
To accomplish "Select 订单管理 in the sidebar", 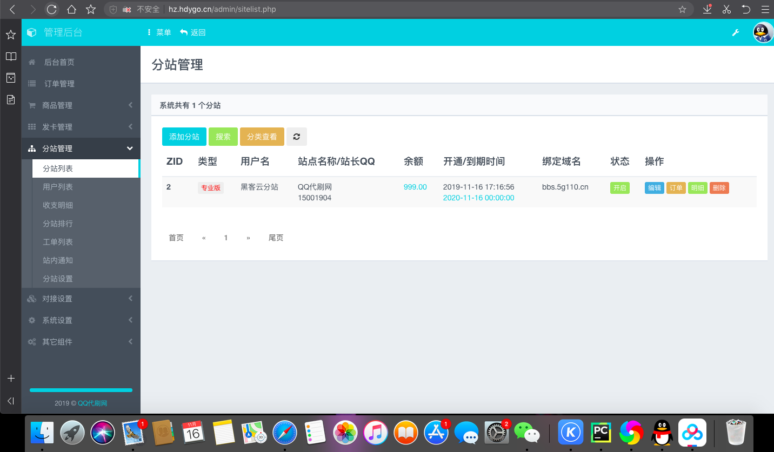I will (x=59, y=84).
